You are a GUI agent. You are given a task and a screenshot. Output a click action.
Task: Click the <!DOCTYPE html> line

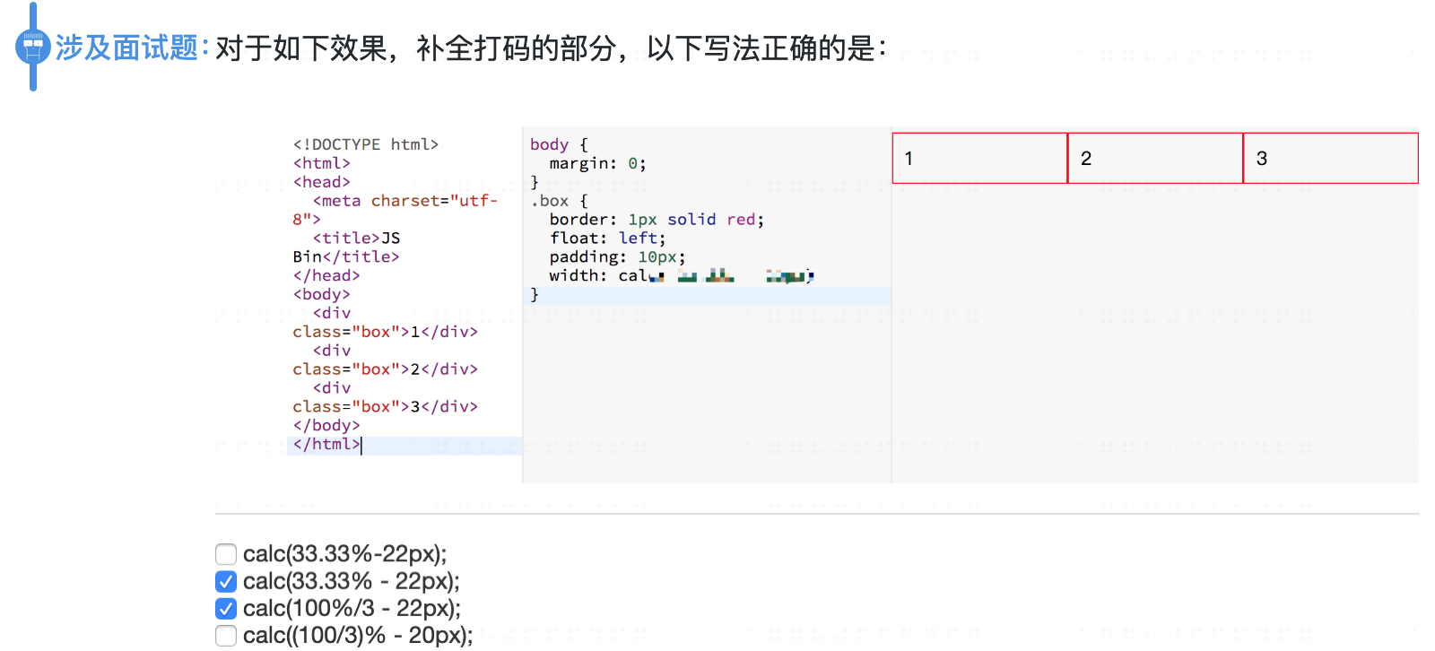[x=366, y=144]
